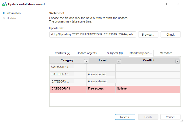184x123 pixels.
Task: Show the Metadata tab
Action: [166, 53]
